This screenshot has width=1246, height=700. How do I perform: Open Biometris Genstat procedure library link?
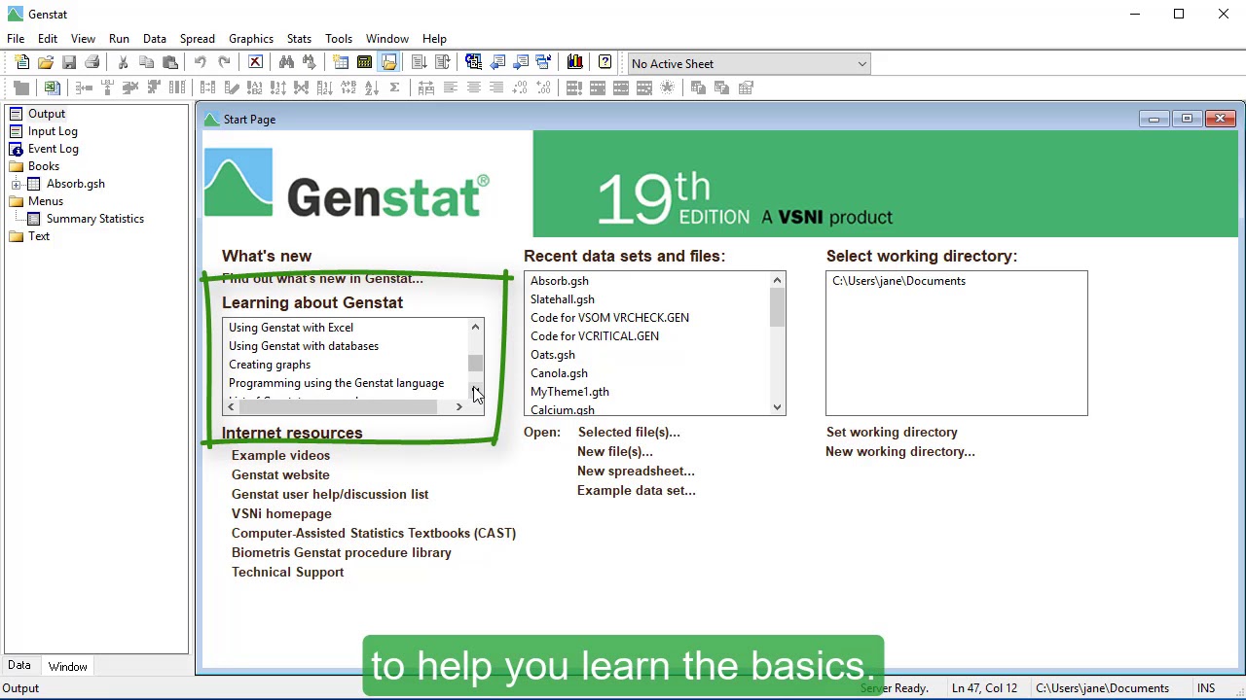342,552
